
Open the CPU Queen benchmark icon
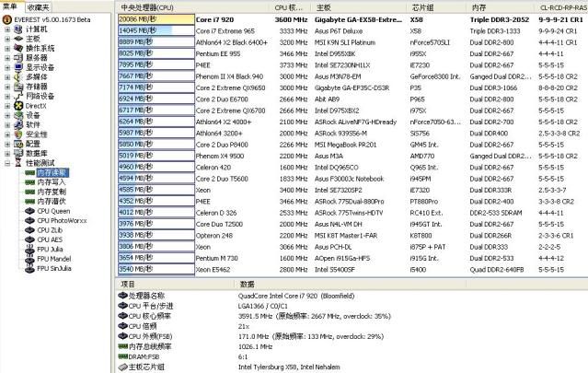pyautogui.click(x=30, y=211)
